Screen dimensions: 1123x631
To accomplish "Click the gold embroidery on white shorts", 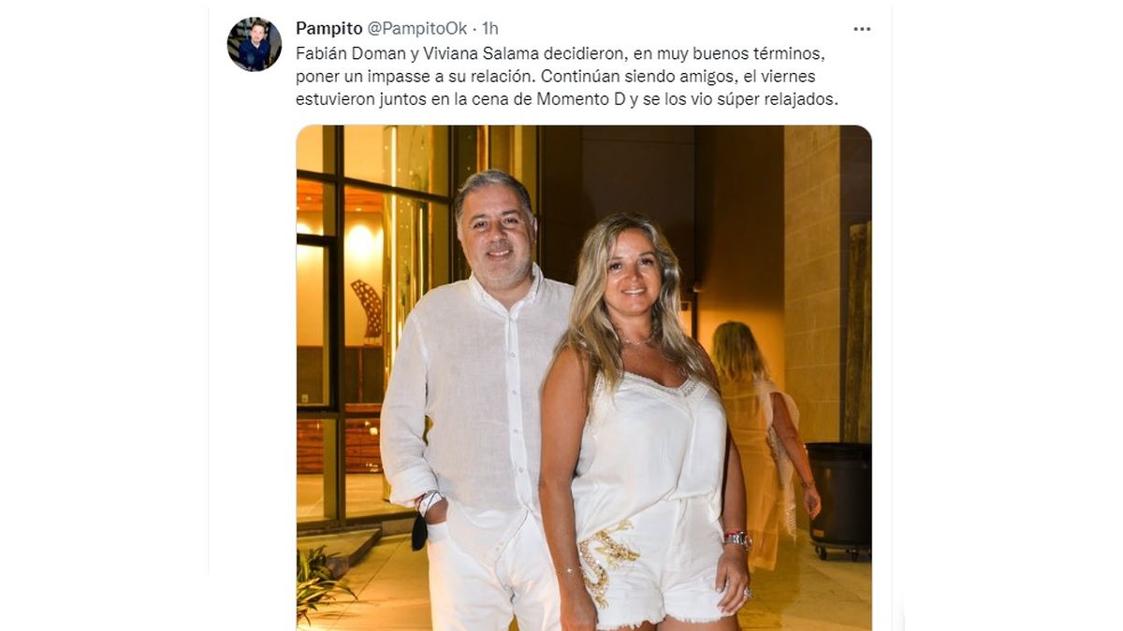I will coord(605,559).
